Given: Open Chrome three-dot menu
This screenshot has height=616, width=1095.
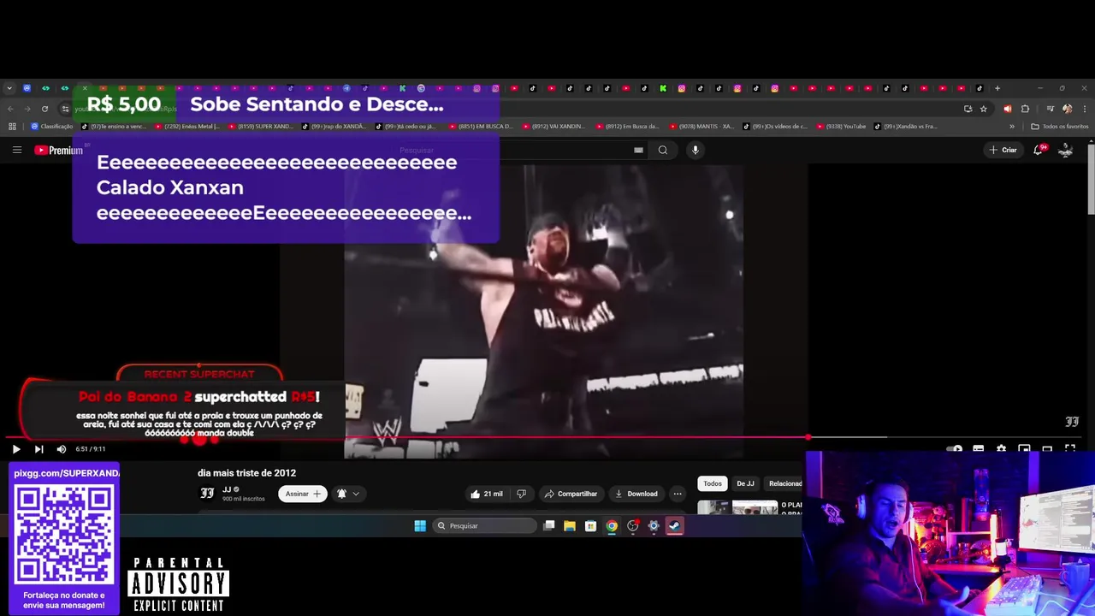Looking at the screenshot, I should click(1085, 109).
